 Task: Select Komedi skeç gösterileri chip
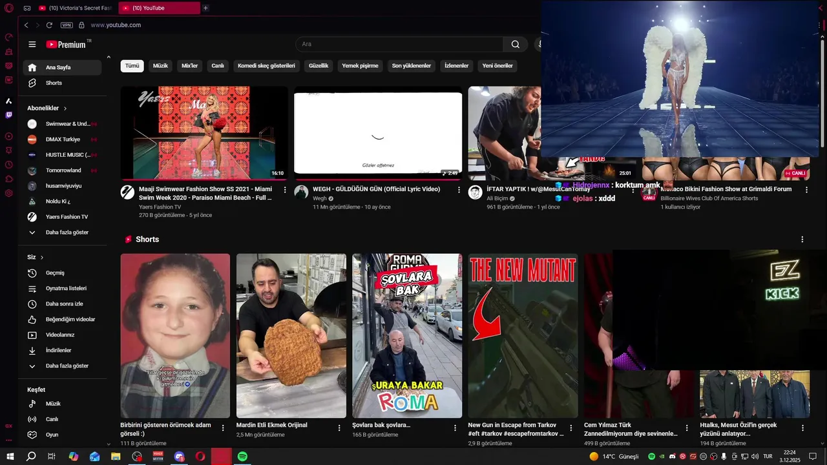[266, 66]
